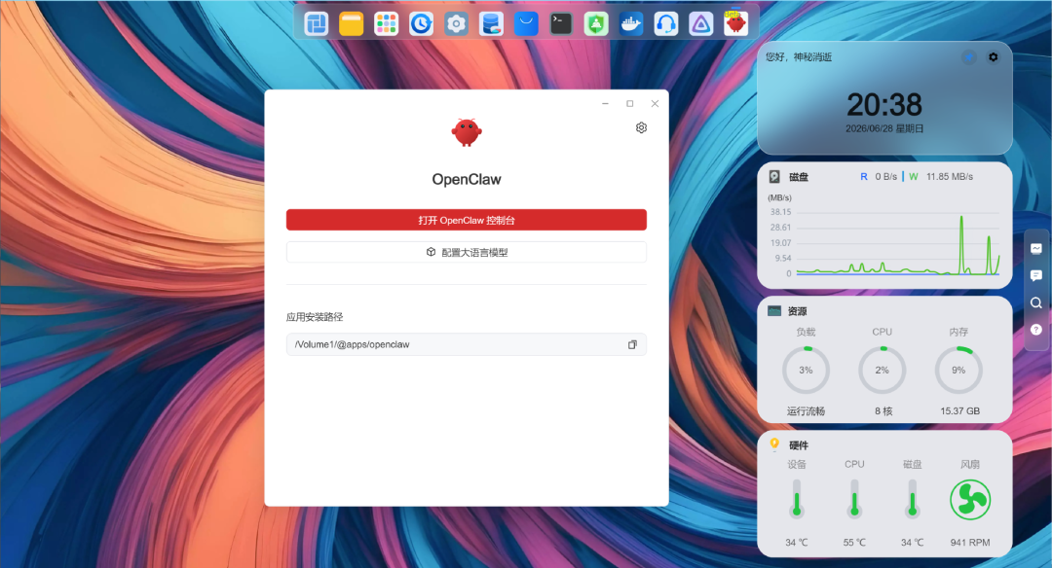Open widget panel settings gear beside the greeting
The width and height of the screenshot is (1052, 568).
click(x=993, y=57)
